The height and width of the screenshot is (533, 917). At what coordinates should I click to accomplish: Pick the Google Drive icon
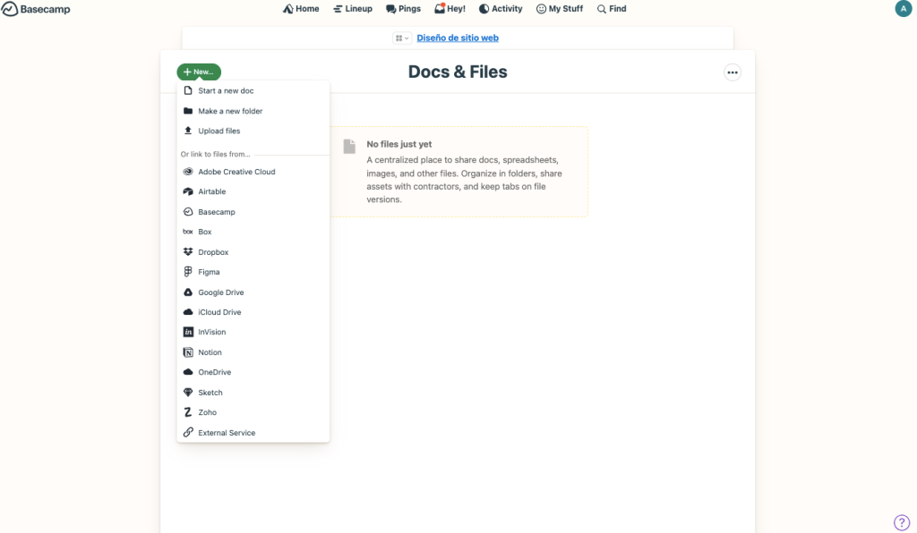[188, 292]
